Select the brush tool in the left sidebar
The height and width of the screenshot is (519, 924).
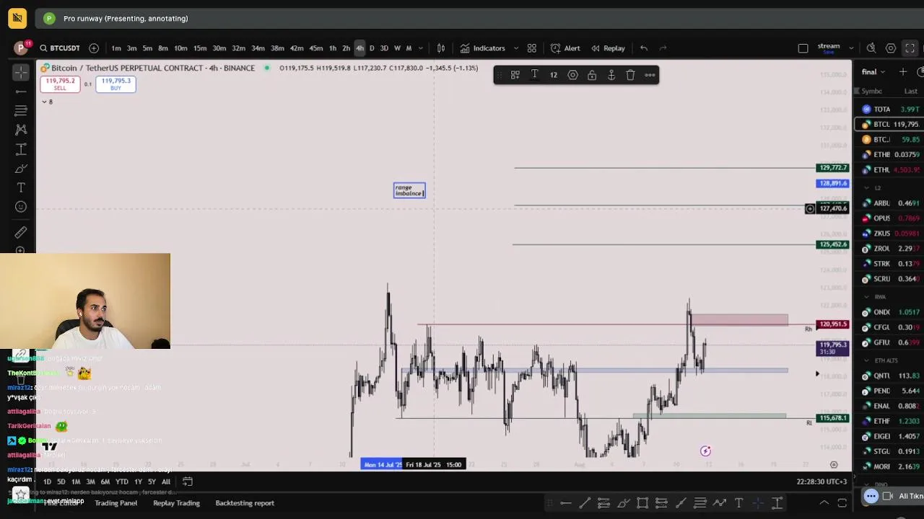pos(21,169)
